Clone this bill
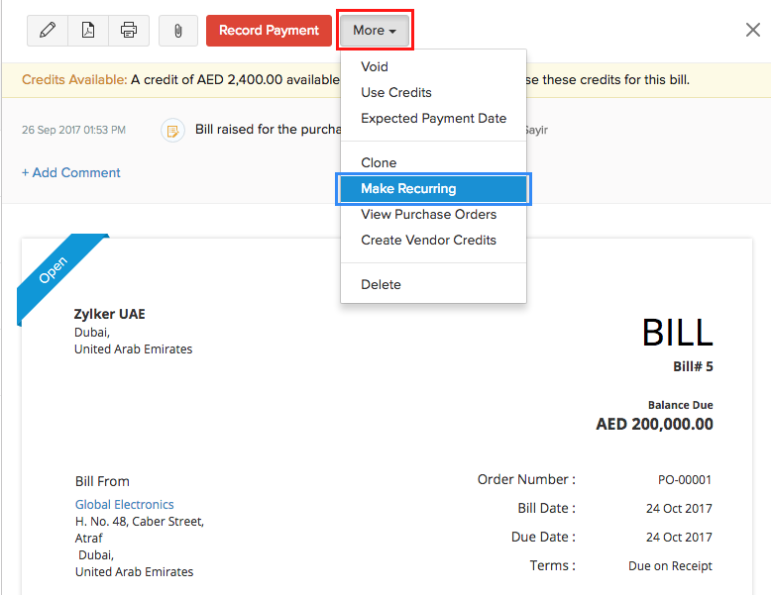This screenshot has height=595, width=771. [x=379, y=163]
